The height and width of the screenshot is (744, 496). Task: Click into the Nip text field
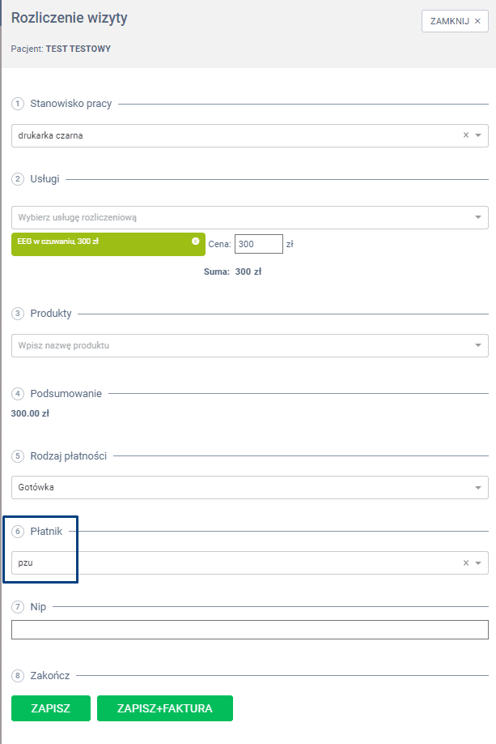click(249, 630)
